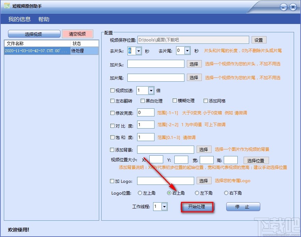Enable the 黑白处理 checkbox
The width and height of the screenshot is (301, 237).
click(x=142, y=101)
